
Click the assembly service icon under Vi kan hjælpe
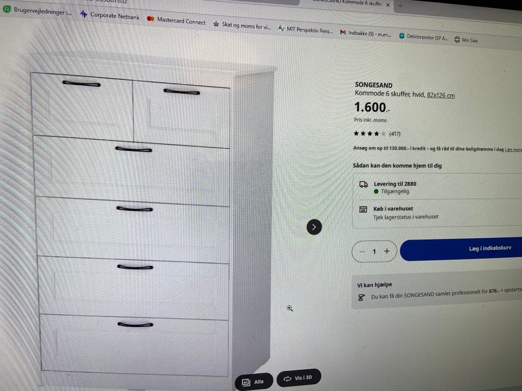click(361, 298)
